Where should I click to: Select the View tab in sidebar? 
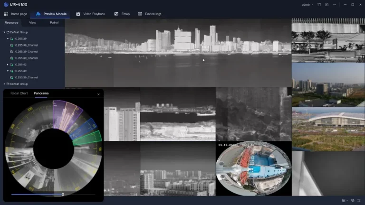(x=32, y=22)
